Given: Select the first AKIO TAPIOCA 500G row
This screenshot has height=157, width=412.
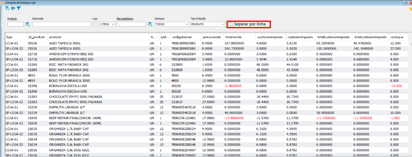Looking at the screenshot, I should point(64,43).
